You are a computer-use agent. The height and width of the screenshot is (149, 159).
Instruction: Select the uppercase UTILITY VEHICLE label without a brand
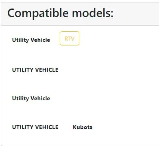35,70
